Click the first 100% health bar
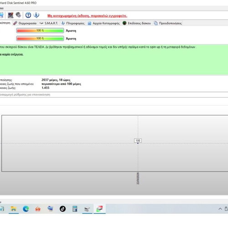The height and width of the screenshot is (228, 228). [40, 31]
